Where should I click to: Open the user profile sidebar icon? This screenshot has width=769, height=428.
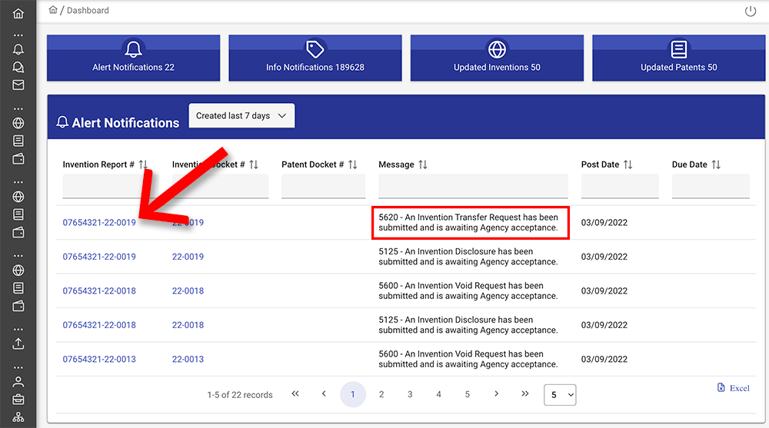[x=18, y=381]
